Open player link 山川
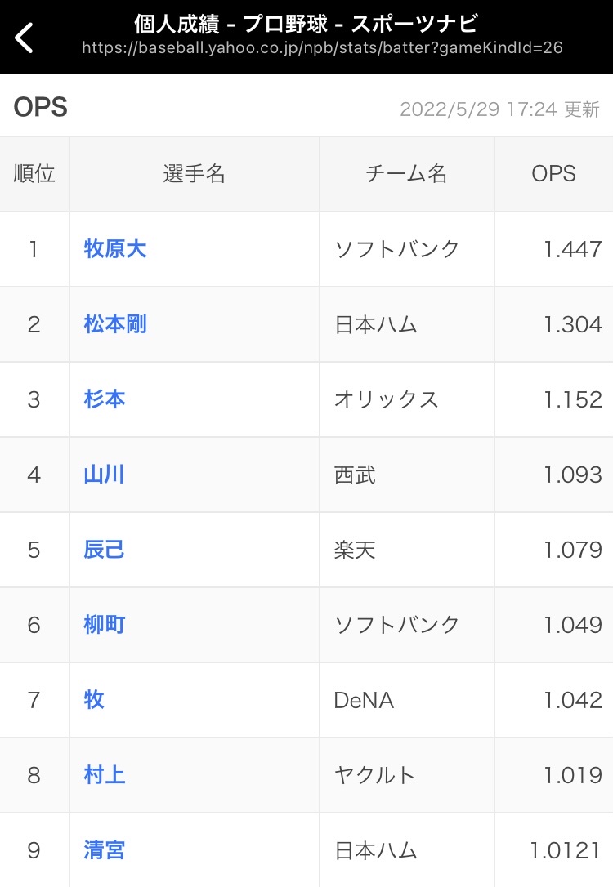 tap(104, 474)
